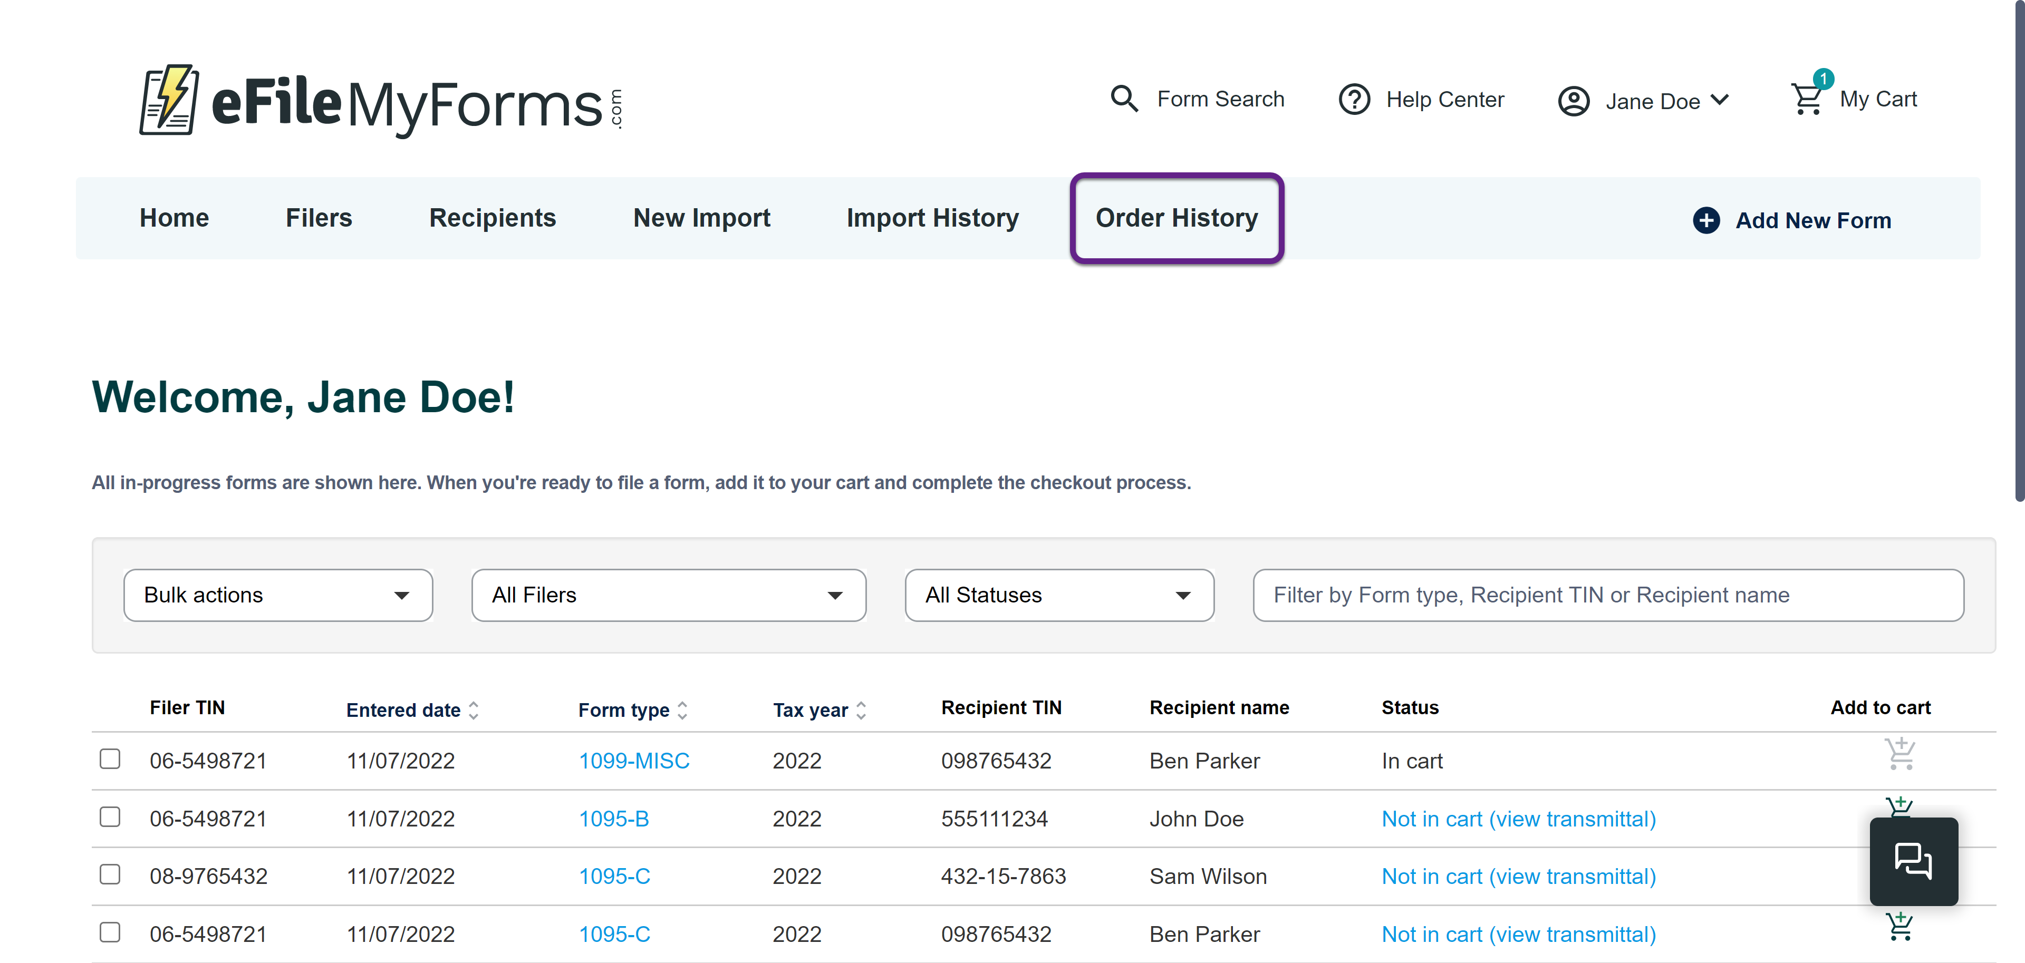Expand the All Filers dropdown
Image resolution: width=2025 pixels, height=963 pixels.
point(668,596)
